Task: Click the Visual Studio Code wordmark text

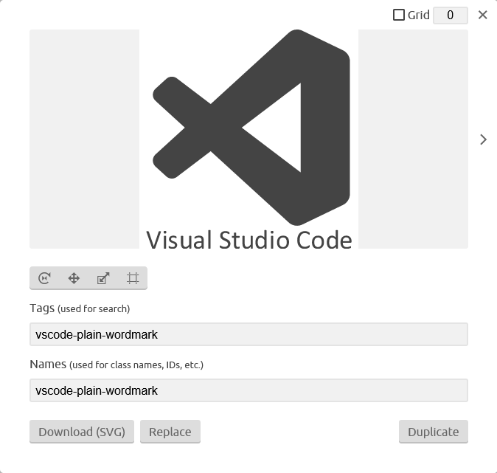Action: (249, 240)
